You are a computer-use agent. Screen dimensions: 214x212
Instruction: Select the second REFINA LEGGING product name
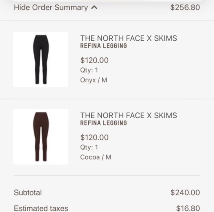point(104,123)
